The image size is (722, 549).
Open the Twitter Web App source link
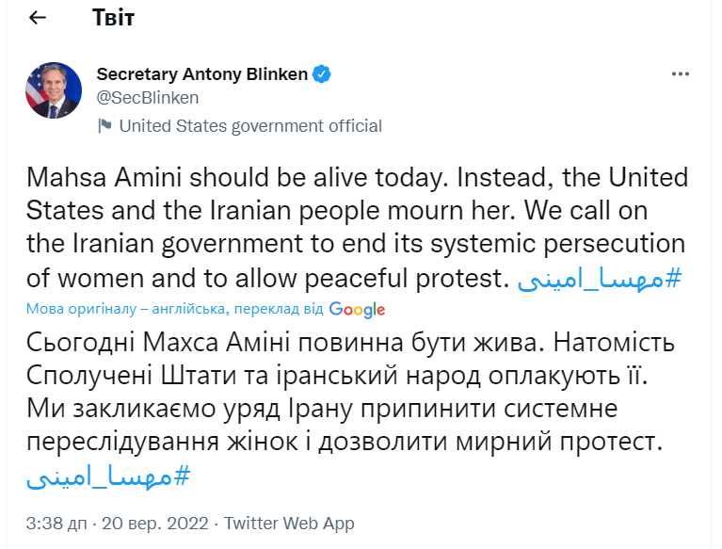[289, 524]
